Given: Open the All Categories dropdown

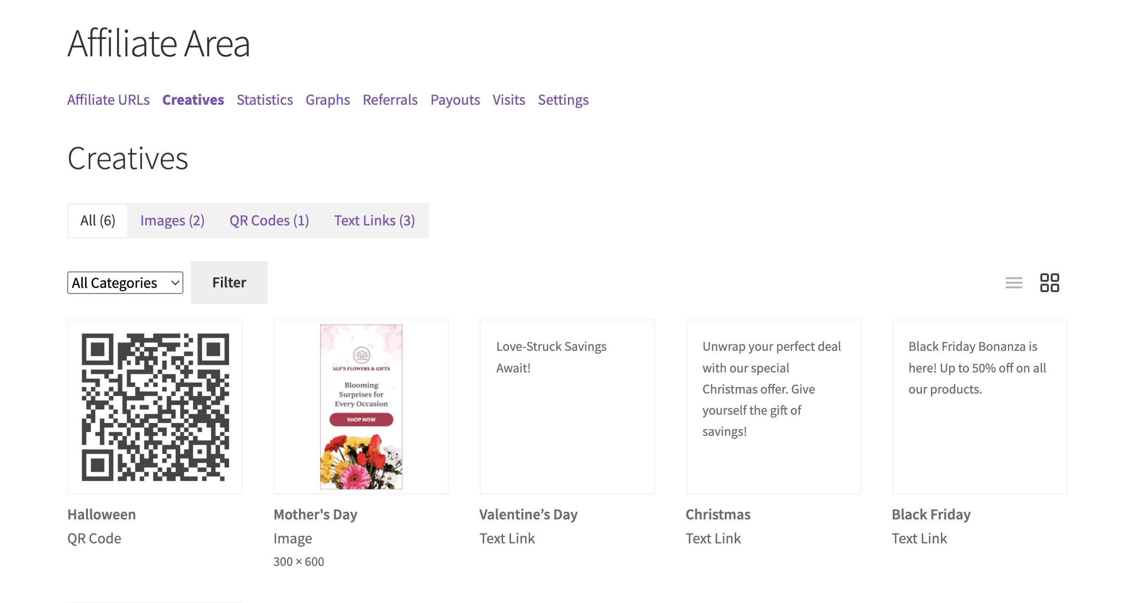Looking at the screenshot, I should point(125,283).
